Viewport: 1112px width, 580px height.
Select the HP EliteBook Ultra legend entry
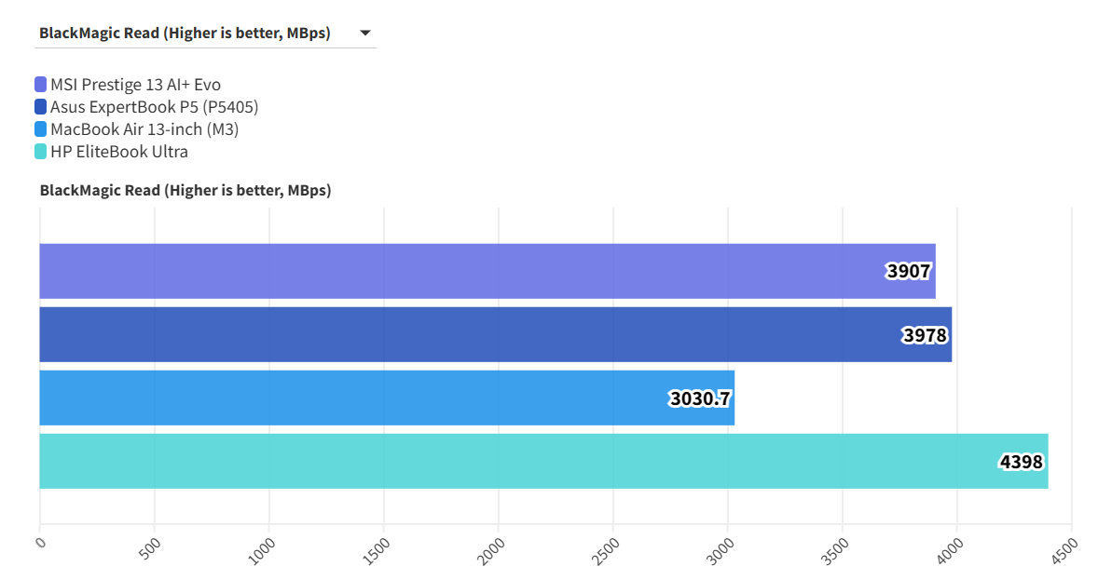pos(119,152)
